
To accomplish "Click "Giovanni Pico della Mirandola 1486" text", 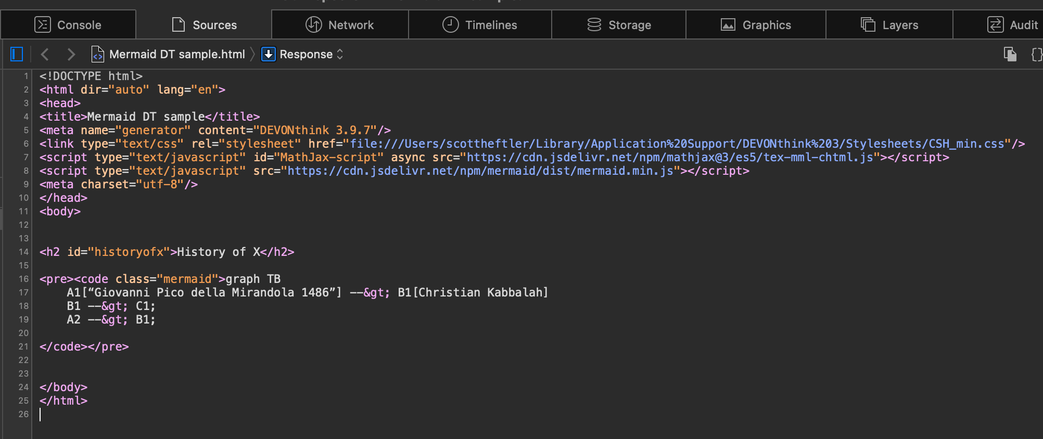I will click(x=211, y=292).
